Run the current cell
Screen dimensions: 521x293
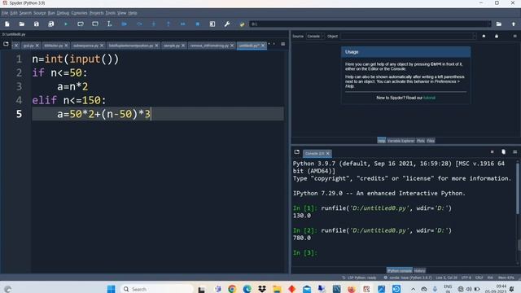(81, 24)
